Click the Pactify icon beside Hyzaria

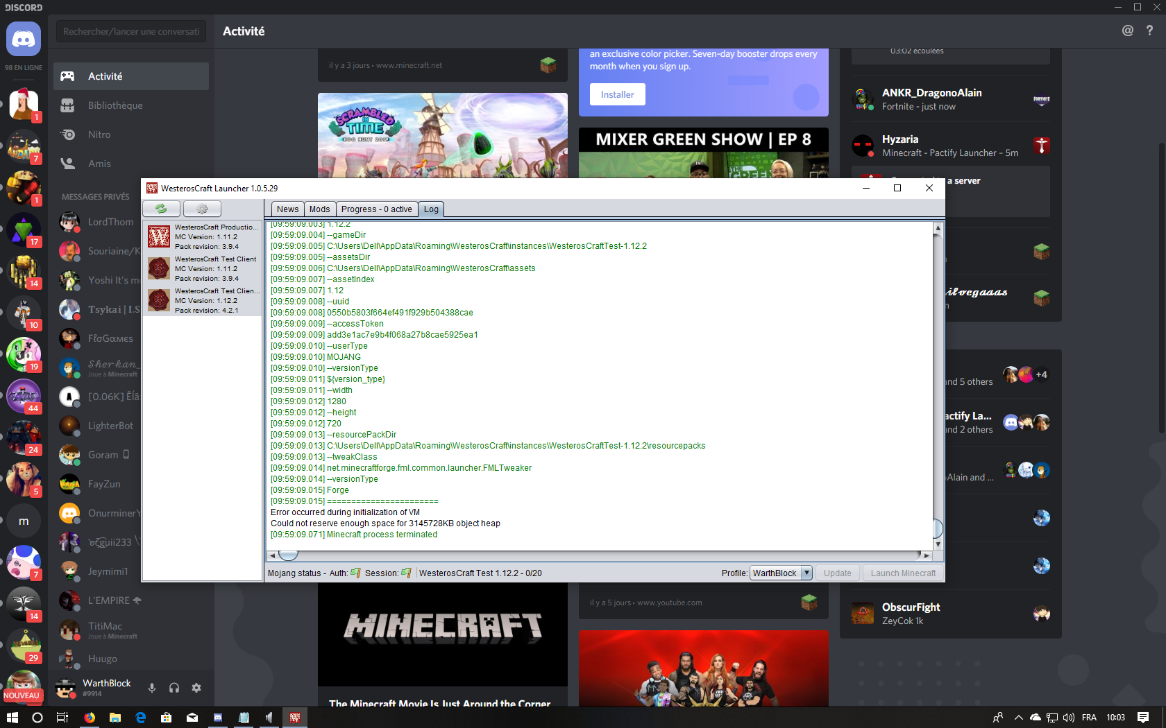coord(1041,146)
